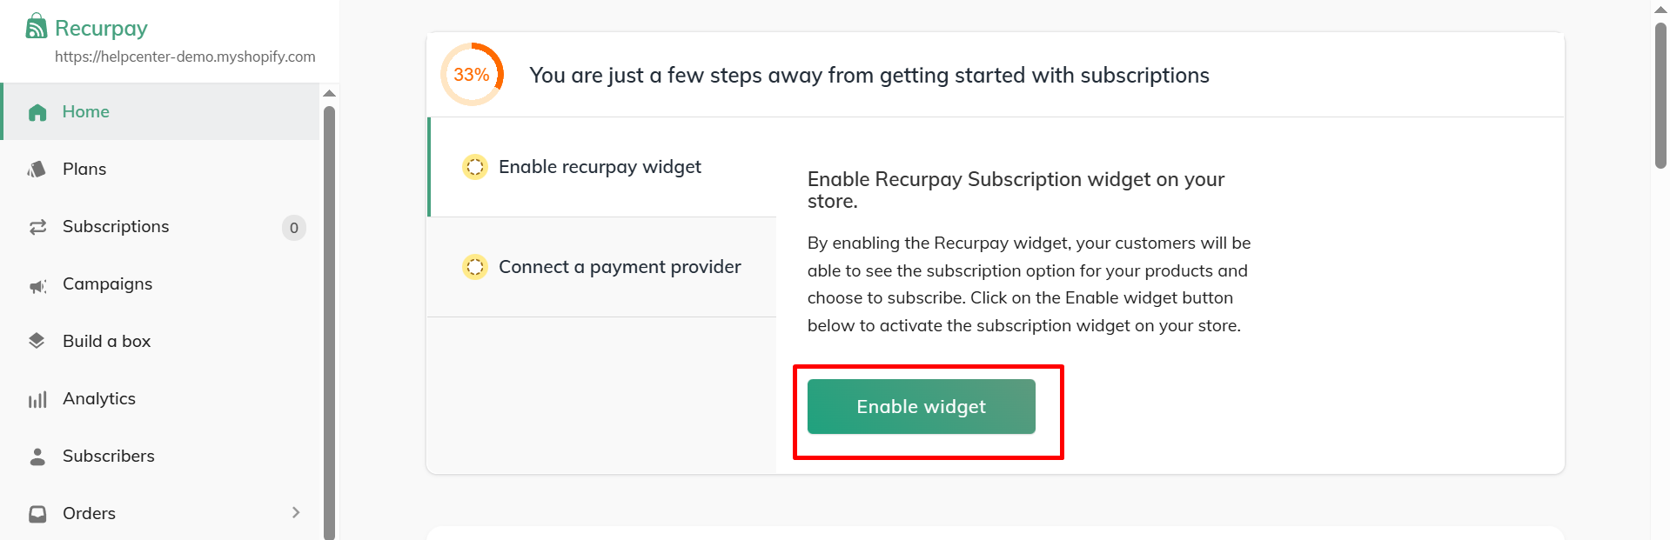The image size is (1670, 540).
Task: Click the sidebar scroll up arrow
Action: click(x=329, y=93)
